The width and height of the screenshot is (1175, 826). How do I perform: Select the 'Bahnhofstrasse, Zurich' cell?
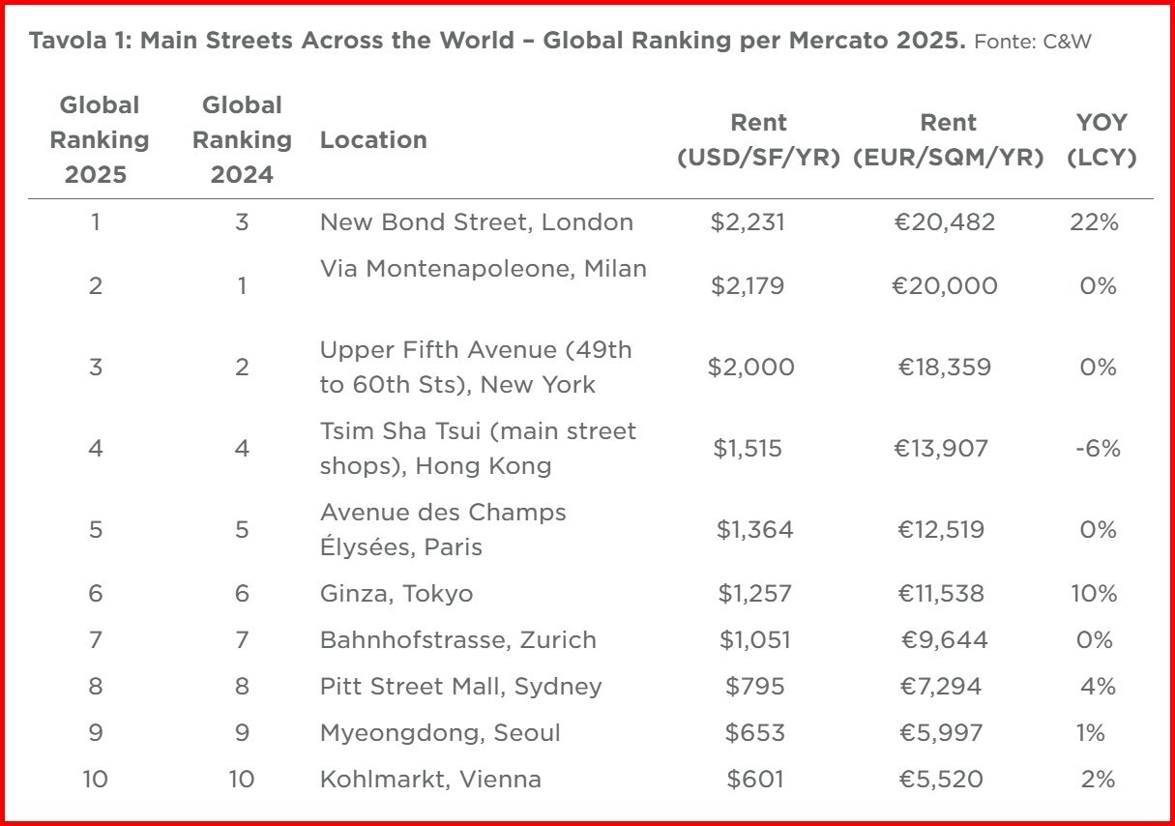click(x=458, y=639)
